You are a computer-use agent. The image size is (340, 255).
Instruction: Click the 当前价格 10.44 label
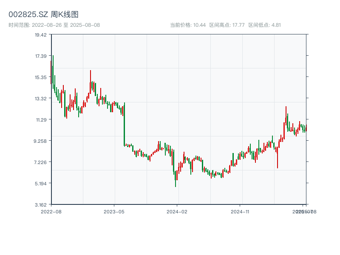[x=188, y=25]
